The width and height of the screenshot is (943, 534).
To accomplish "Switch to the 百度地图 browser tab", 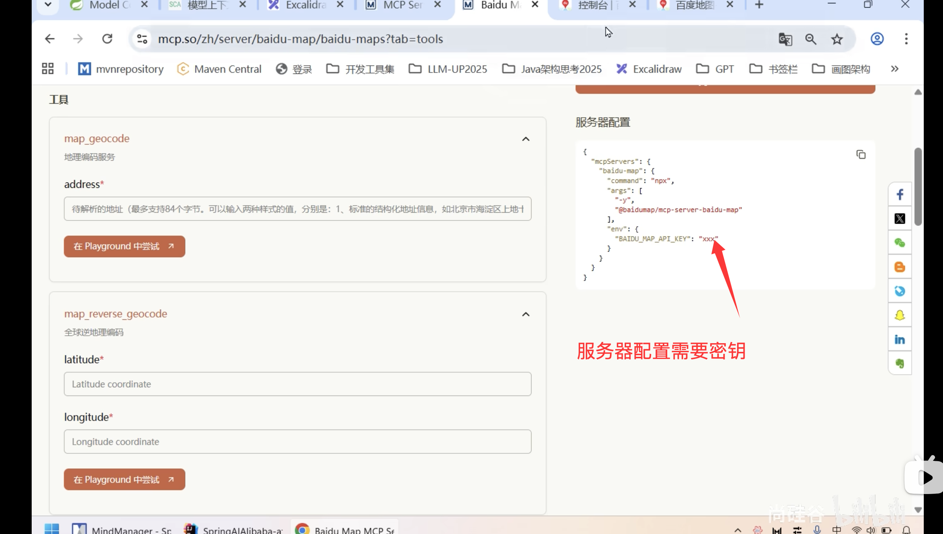I will (x=694, y=5).
